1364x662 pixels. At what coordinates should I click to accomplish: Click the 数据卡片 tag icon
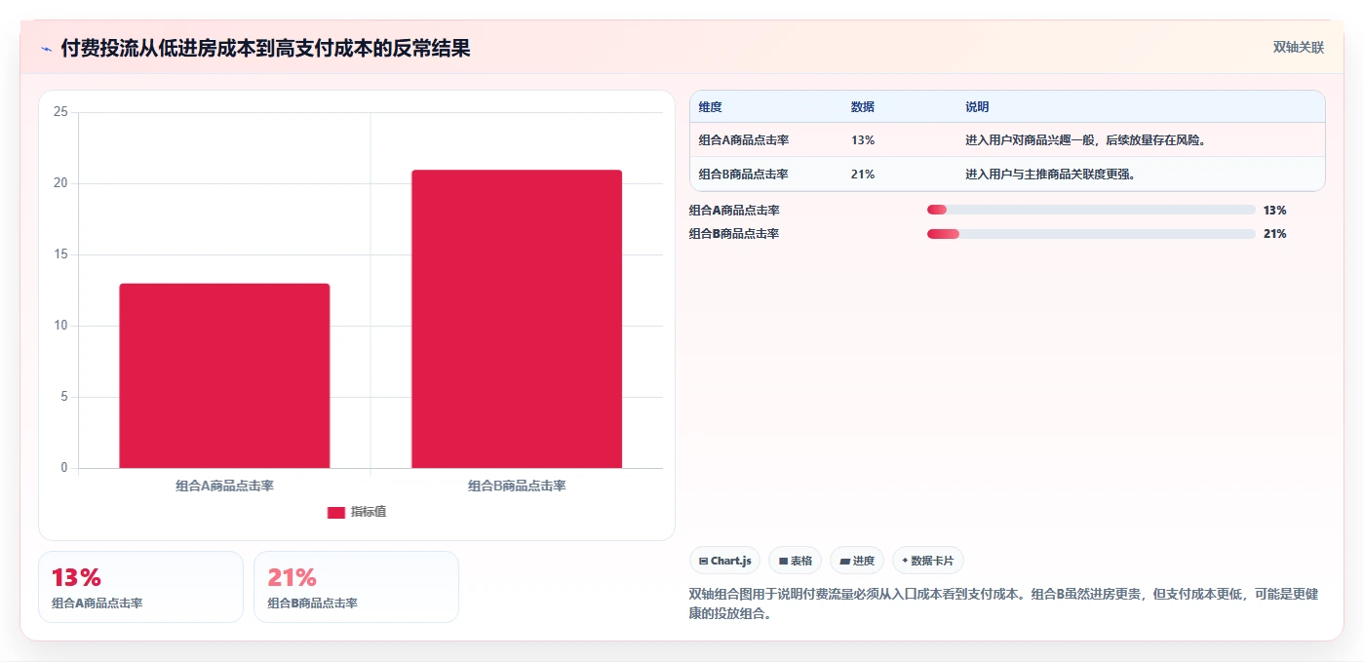905,561
